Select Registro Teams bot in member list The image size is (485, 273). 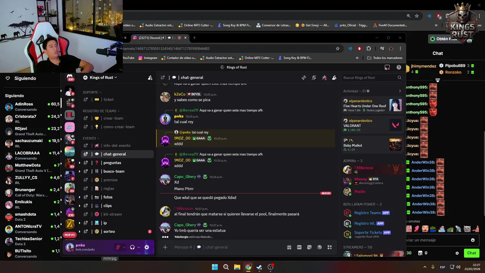[372, 213]
